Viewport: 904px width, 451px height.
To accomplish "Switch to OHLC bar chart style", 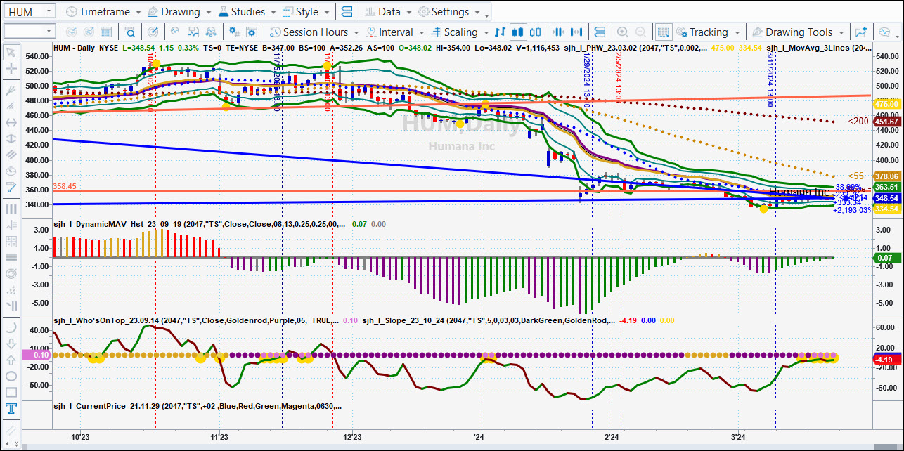I will 501,32.
